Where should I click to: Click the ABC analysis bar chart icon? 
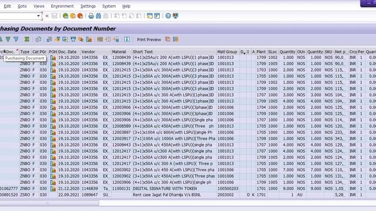(x=89, y=39)
